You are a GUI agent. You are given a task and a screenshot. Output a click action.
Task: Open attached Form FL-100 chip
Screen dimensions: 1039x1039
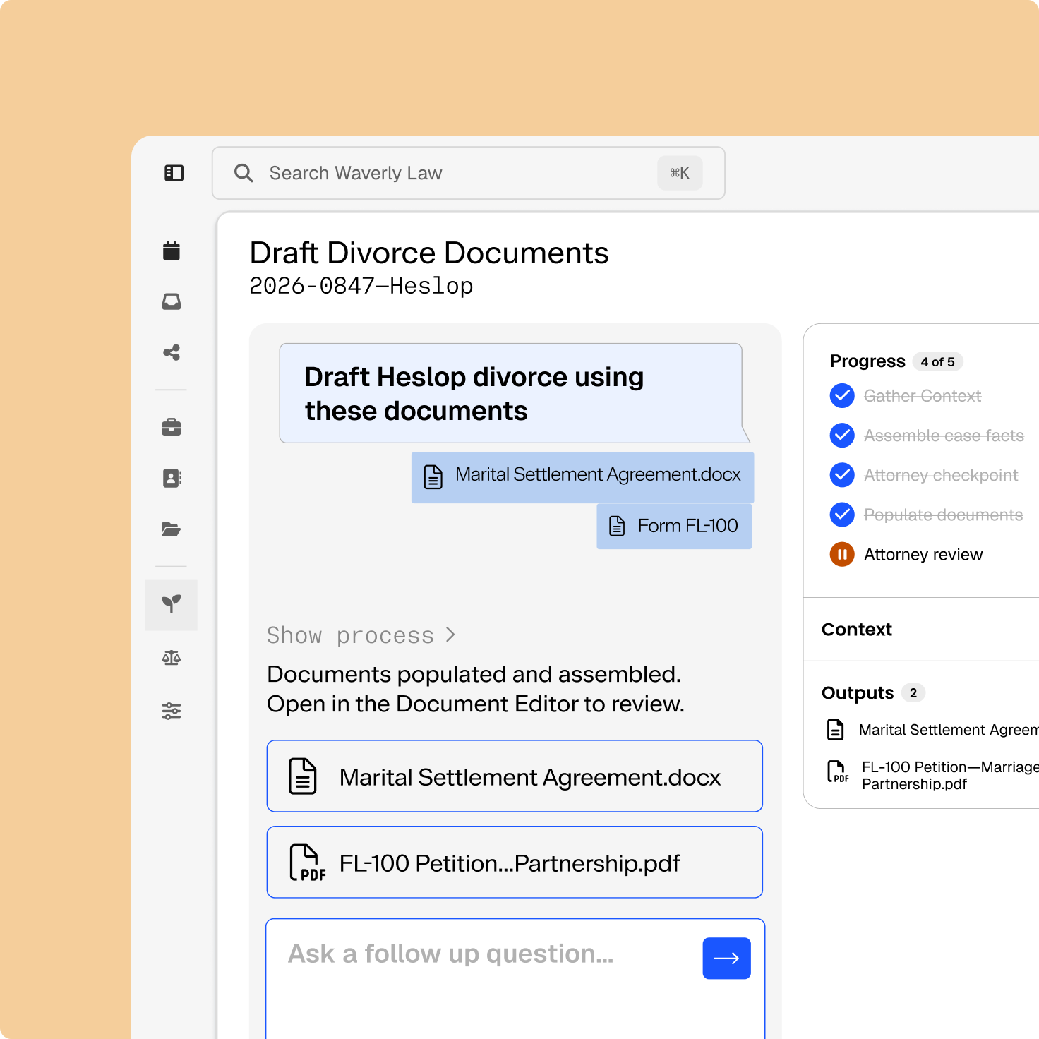pos(674,526)
